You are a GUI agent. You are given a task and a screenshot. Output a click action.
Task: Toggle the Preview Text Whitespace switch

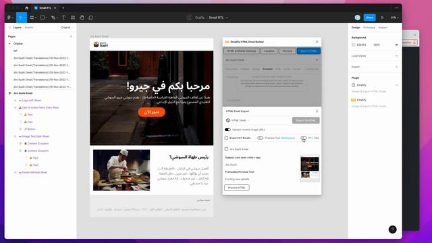point(261,138)
